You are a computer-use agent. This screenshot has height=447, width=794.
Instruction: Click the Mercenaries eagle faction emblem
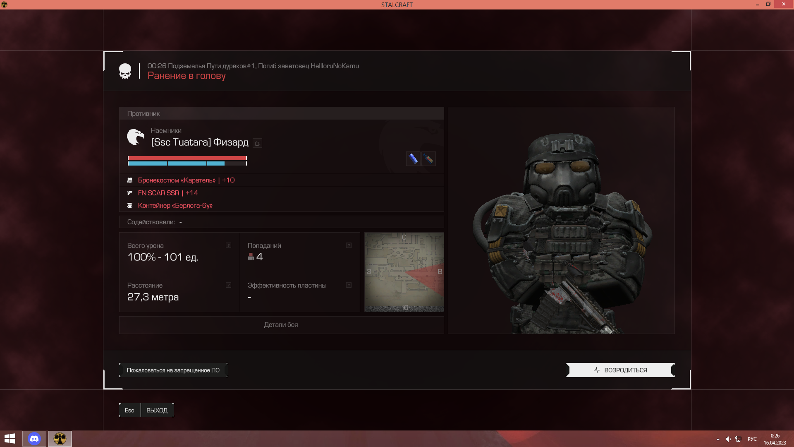click(x=136, y=137)
